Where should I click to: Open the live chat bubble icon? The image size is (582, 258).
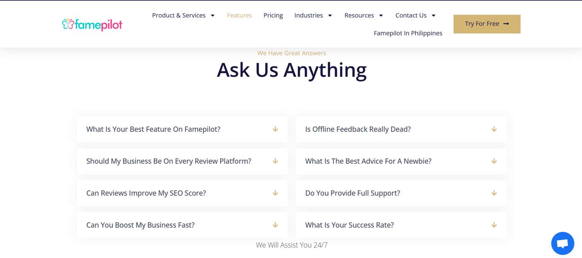pos(562,244)
